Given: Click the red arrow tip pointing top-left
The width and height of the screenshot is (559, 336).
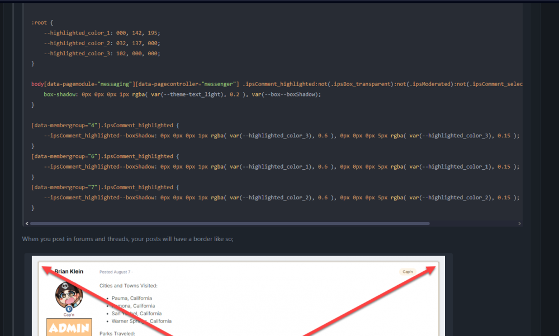Looking at the screenshot, I should pyautogui.click(x=44, y=267).
